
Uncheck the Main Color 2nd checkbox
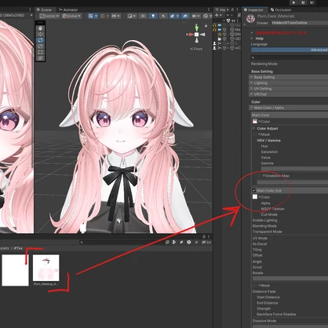pyautogui.click(x=253, y=191)
